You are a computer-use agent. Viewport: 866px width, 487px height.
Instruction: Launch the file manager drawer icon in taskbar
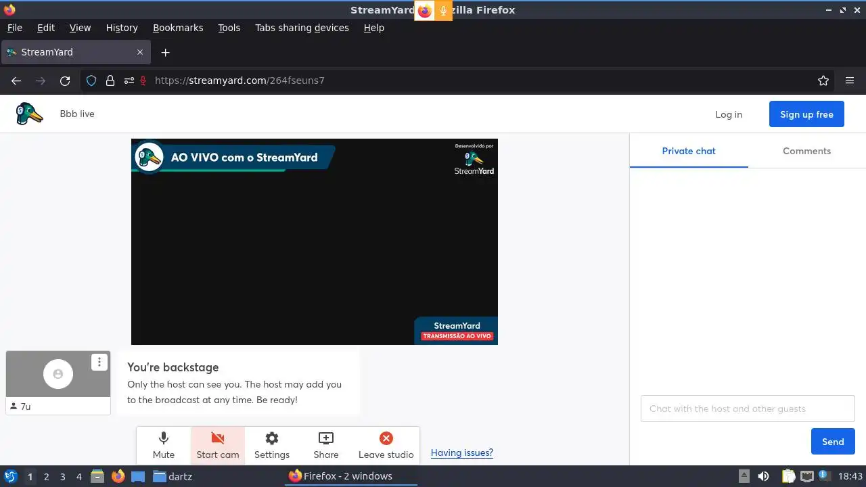[x=97, y=476]
